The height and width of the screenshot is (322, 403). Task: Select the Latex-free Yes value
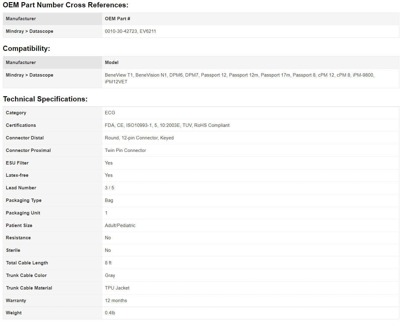(x=109, y=175)
